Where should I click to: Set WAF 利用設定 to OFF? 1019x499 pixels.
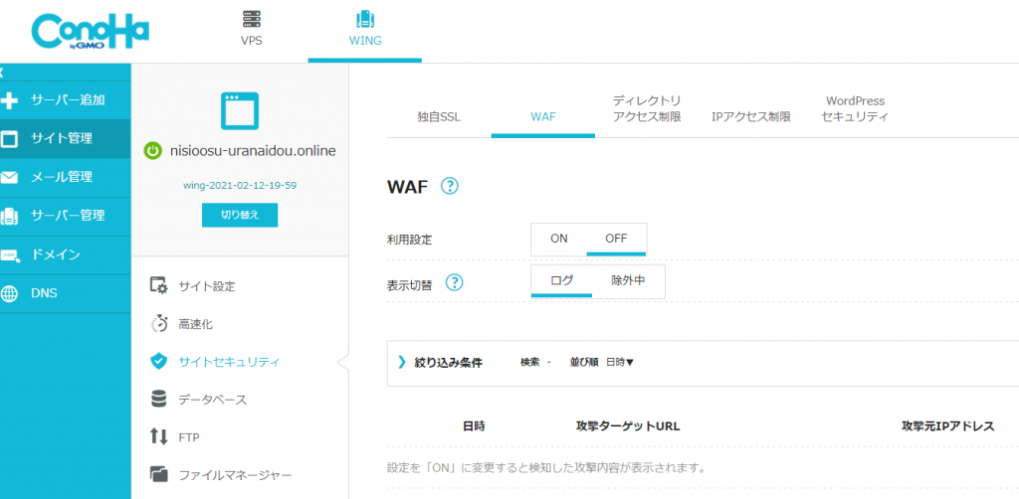pyautogui.click(x=616, y=239)
